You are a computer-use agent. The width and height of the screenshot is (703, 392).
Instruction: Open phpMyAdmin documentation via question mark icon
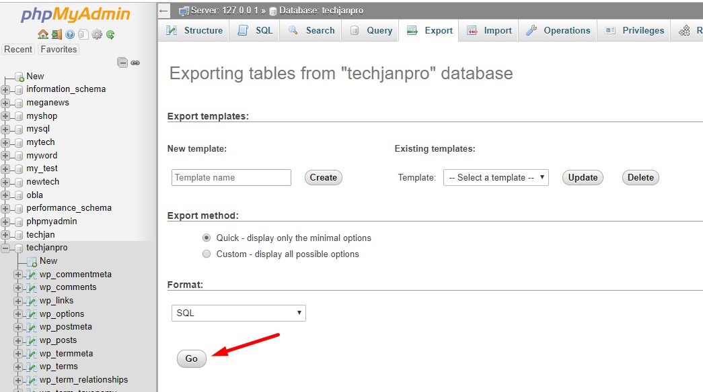click(x=70, y=35)
